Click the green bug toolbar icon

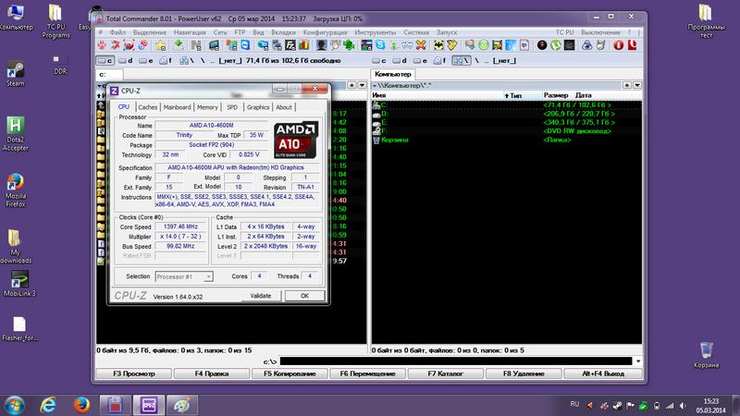[x=349, y=45]
